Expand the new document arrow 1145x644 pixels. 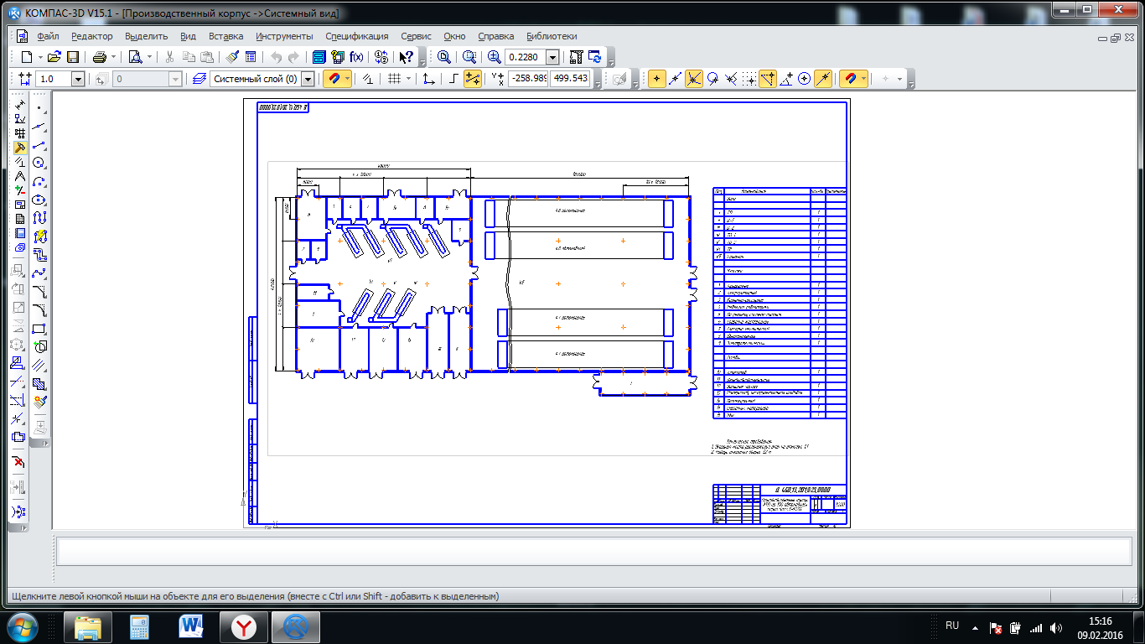pyautogui.click(x=39, y=57)
